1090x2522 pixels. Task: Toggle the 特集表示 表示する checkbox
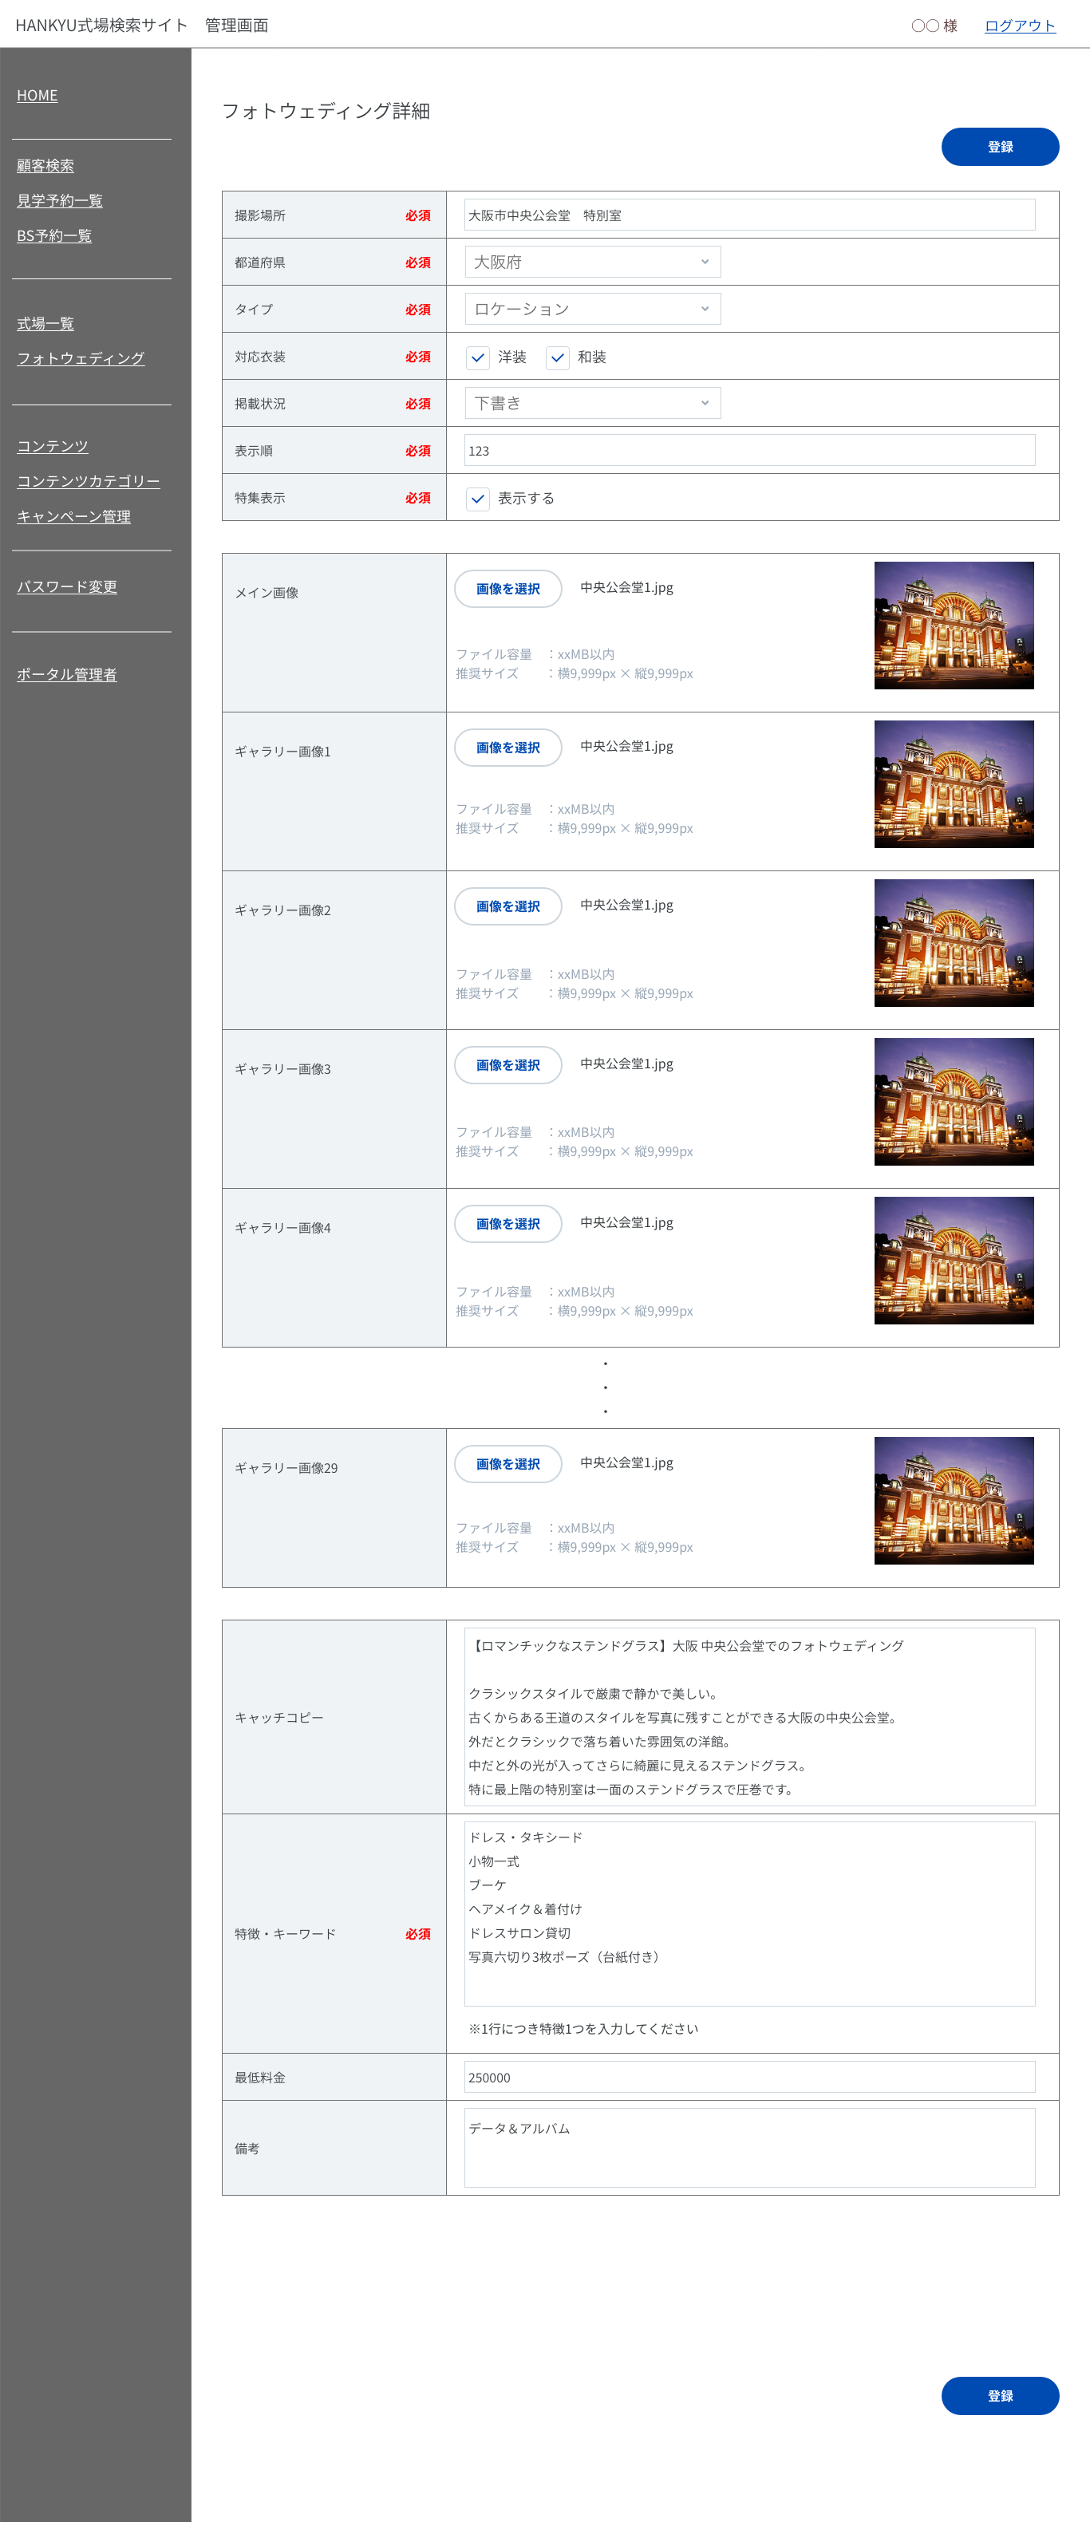pos(478,499)
